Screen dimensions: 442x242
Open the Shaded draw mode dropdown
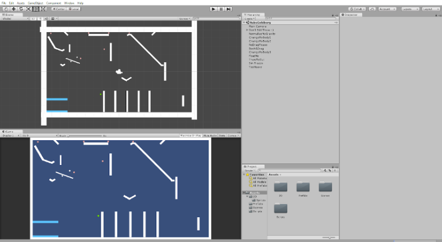[x=15, y=19]
